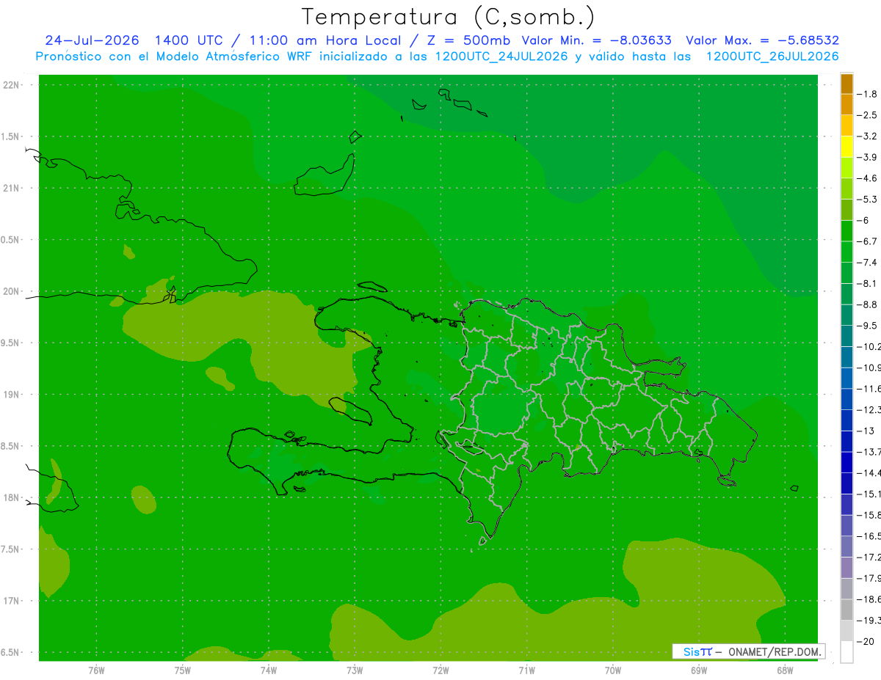Click the blue "Sis" logo text

click(x=692, y=651)
